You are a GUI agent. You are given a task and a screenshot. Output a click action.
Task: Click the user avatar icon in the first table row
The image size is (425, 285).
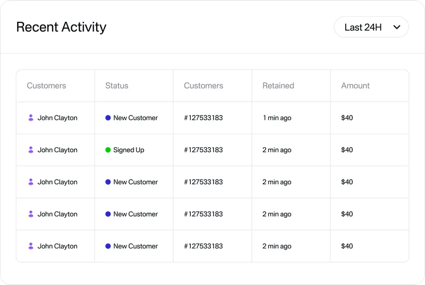[x=31, y=118]
